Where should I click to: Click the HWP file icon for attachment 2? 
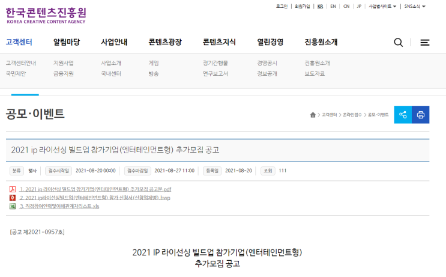click(x=13, y=198)
